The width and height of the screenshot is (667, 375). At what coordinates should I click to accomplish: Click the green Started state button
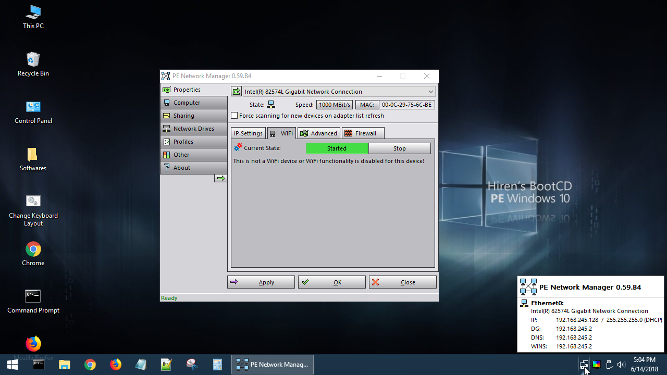click(x=337, y=148)
